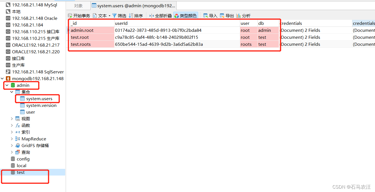Open the 导入 (Import) tool
Screen dimensions: 375x192
(210, 16)
